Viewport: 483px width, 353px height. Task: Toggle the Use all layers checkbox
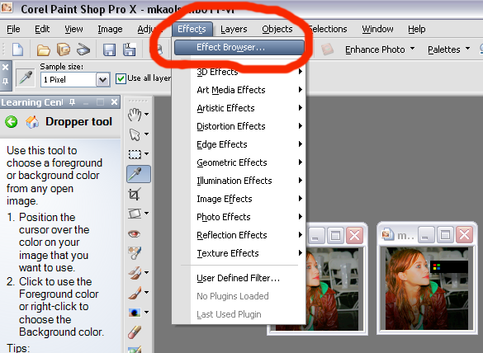[121, 78]
